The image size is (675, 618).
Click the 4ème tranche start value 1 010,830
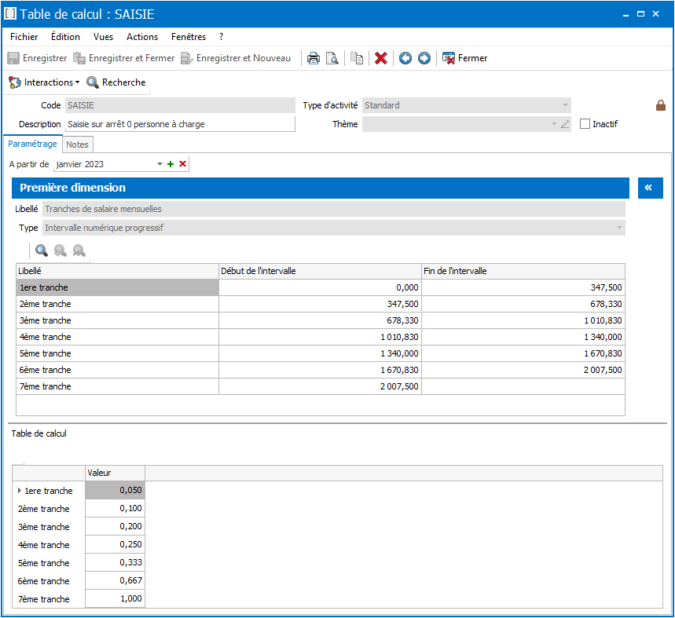[399, 337]
